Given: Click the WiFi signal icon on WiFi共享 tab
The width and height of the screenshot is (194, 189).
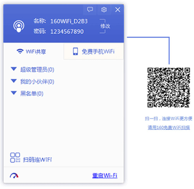Looking at the screenshot, I should point(20,51).
